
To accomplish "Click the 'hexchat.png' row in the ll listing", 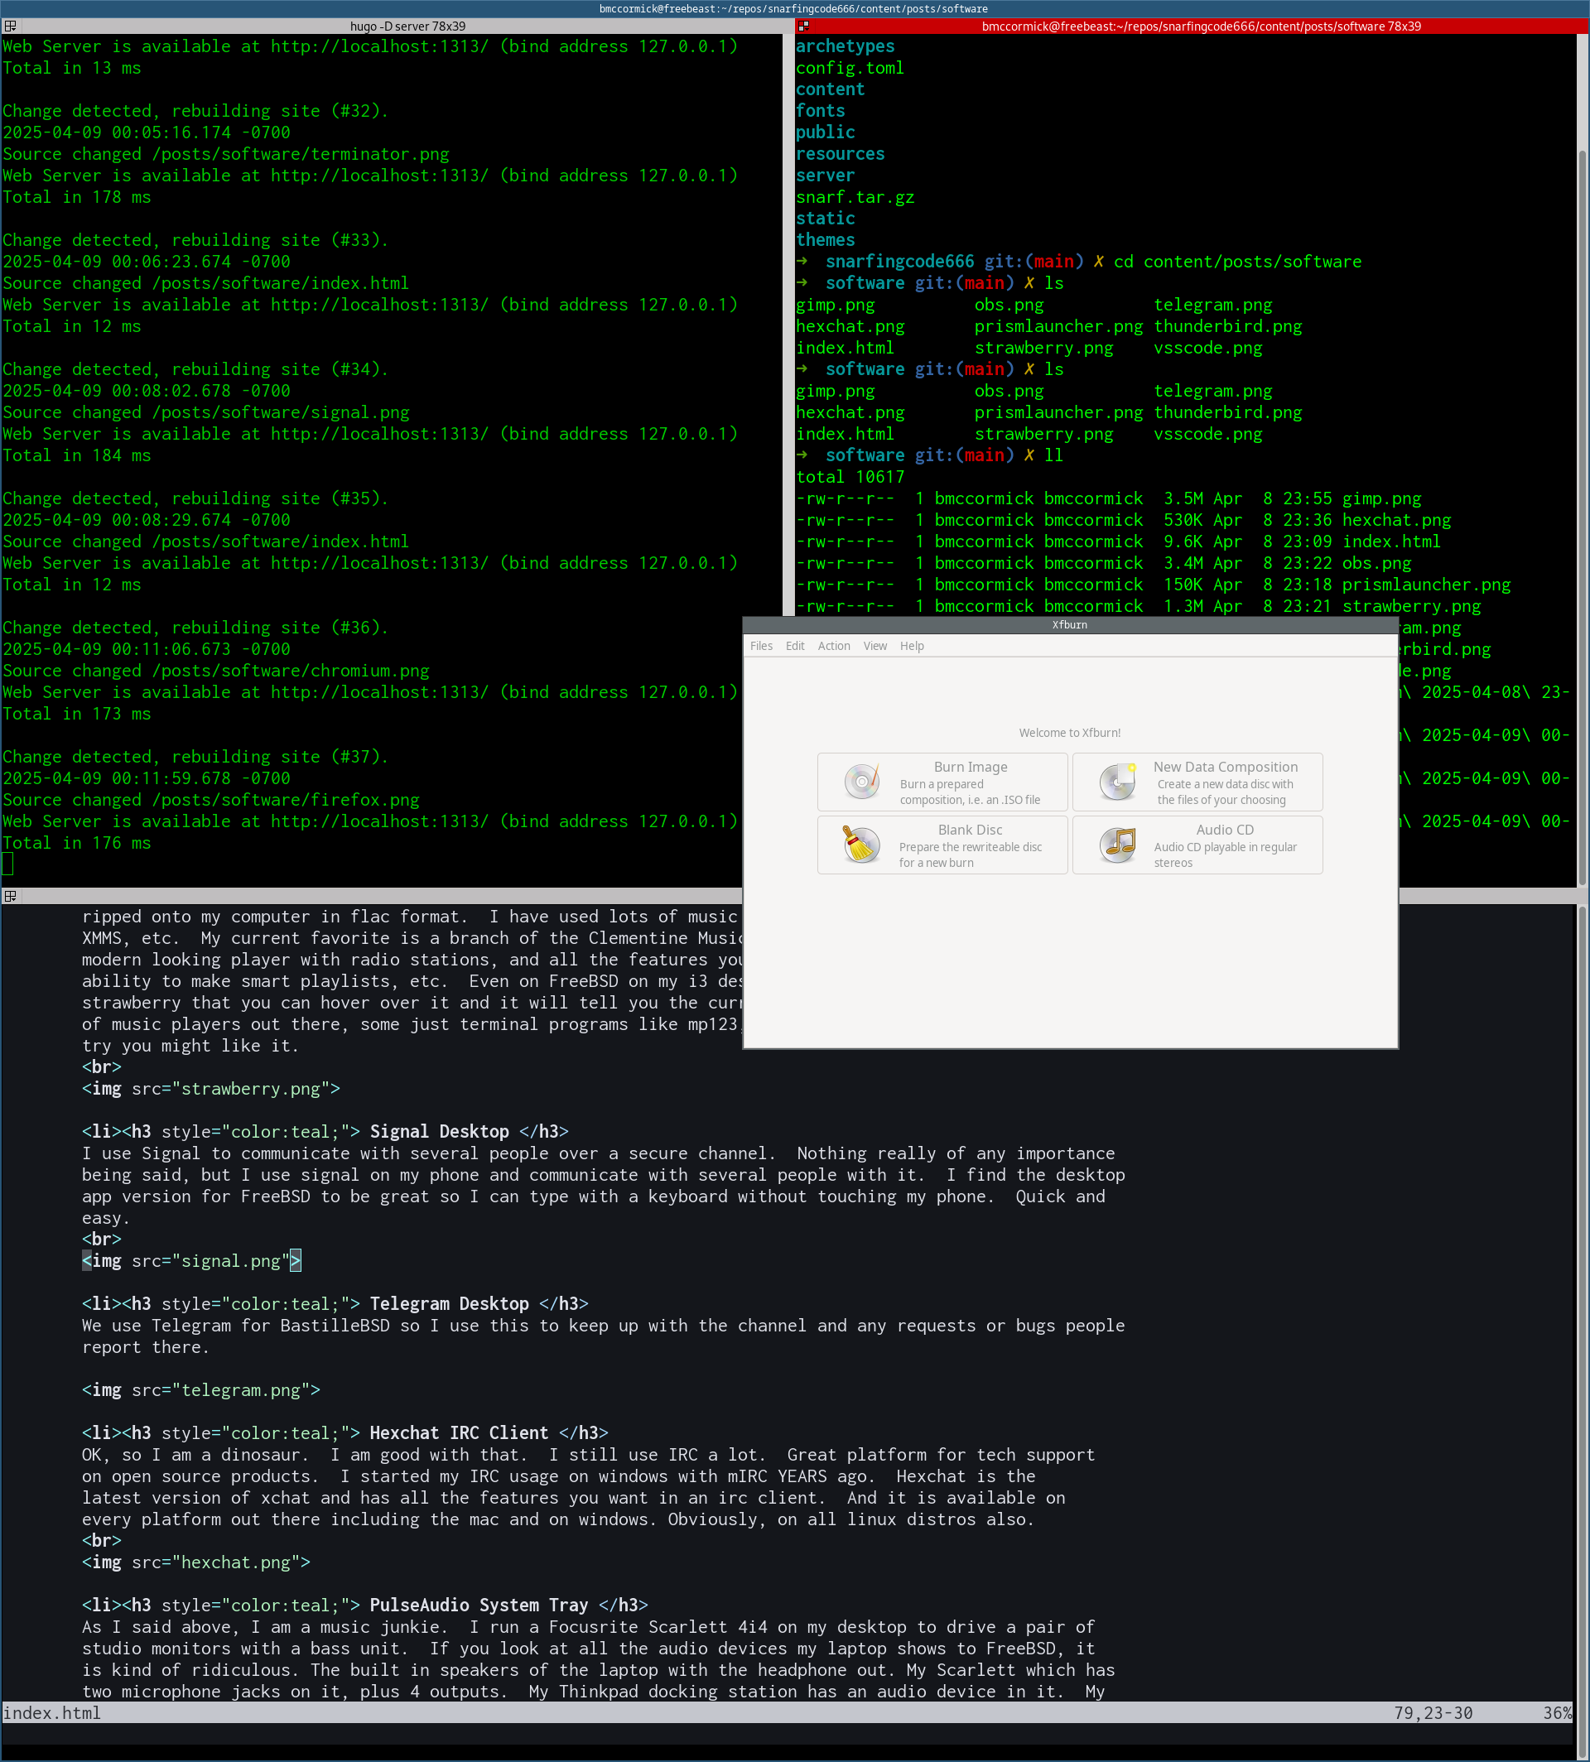I will [1124, 521].
